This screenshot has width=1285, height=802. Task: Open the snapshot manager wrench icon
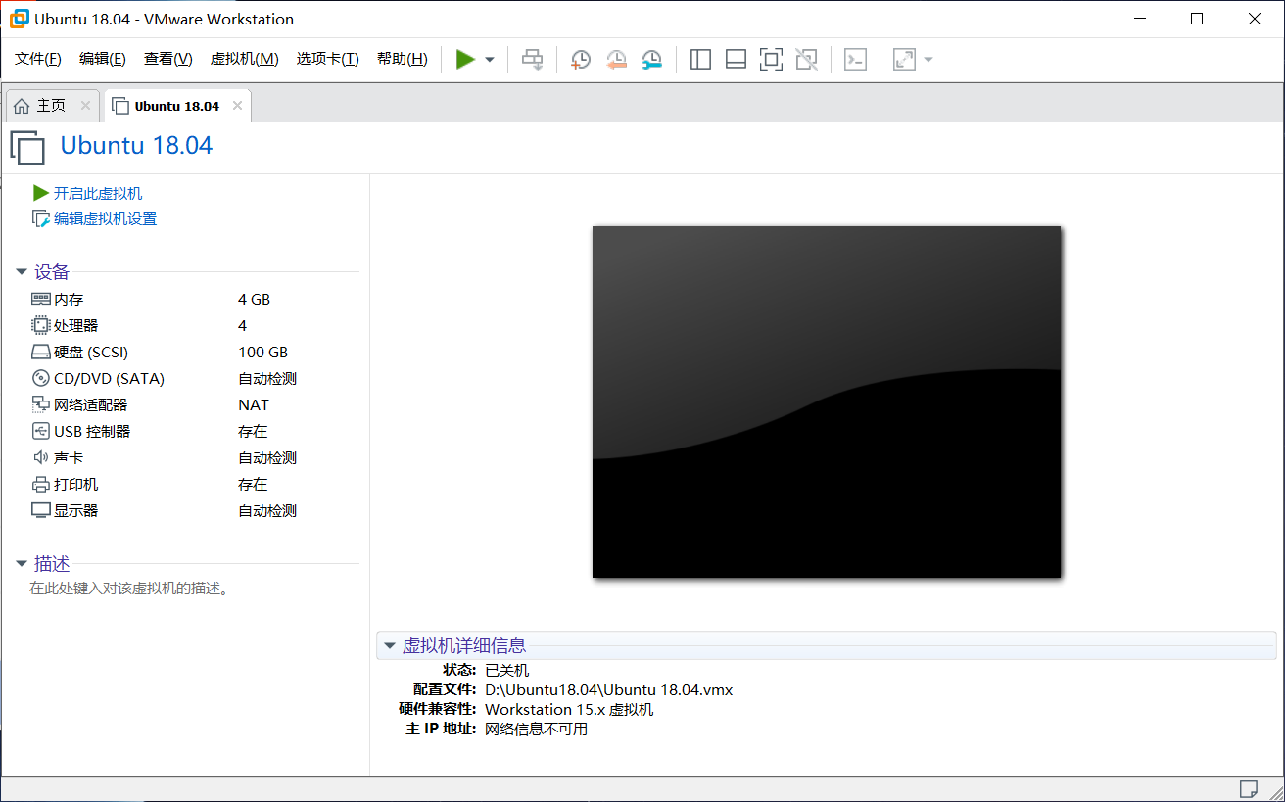(651, 60)
